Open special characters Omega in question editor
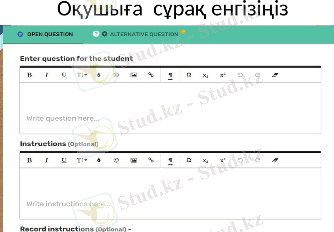 click(189, 75)
